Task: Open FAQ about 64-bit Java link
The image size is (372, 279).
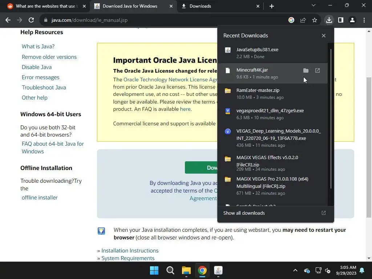Action: (53, 147)
